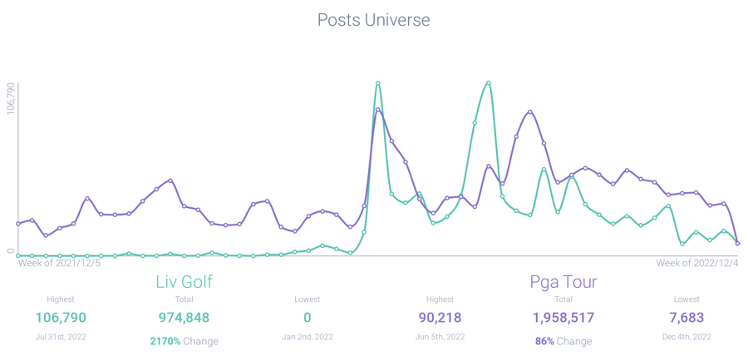748x356 pixels.
Task: Click the Jan 2nd, 2022 date
Action: 308,337
